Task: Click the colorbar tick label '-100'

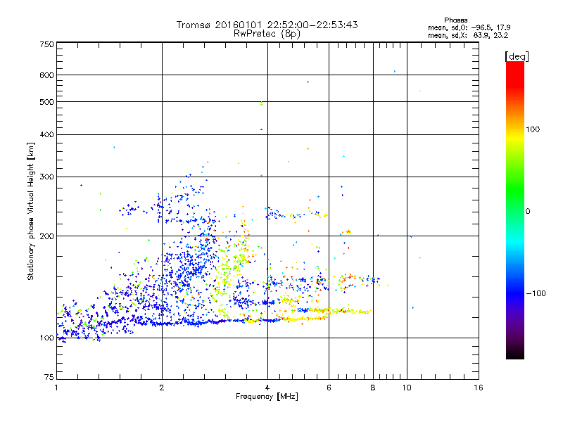Action: [x=536, y=293]
